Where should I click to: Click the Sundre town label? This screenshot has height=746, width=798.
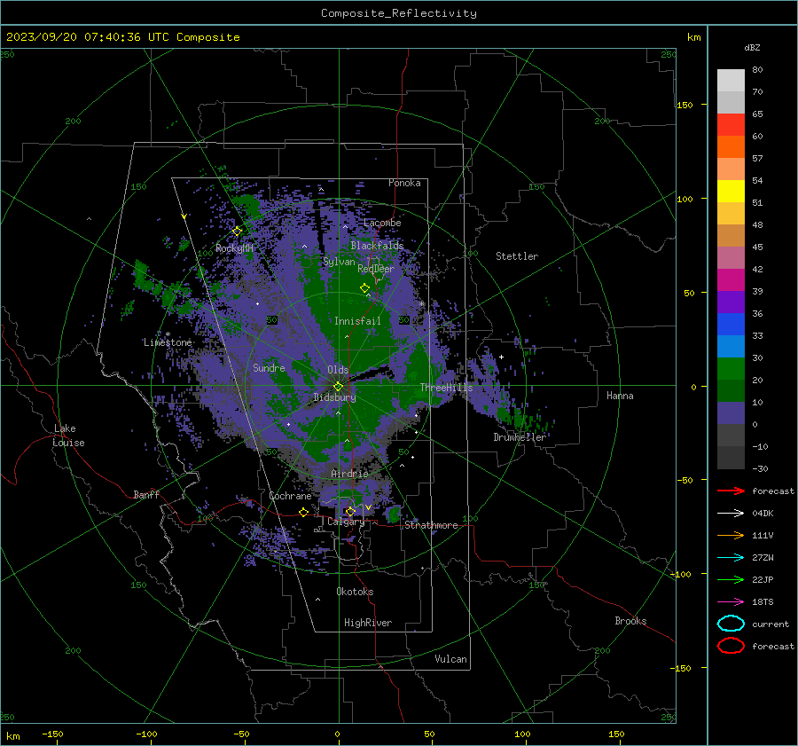269,367
